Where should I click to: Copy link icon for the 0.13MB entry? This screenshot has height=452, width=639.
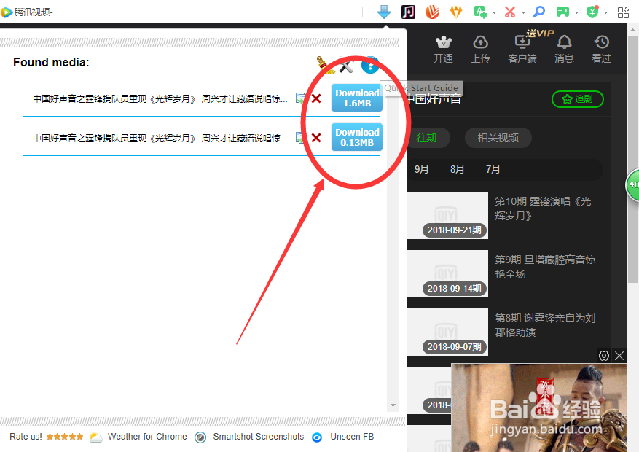tap(301, 138)
